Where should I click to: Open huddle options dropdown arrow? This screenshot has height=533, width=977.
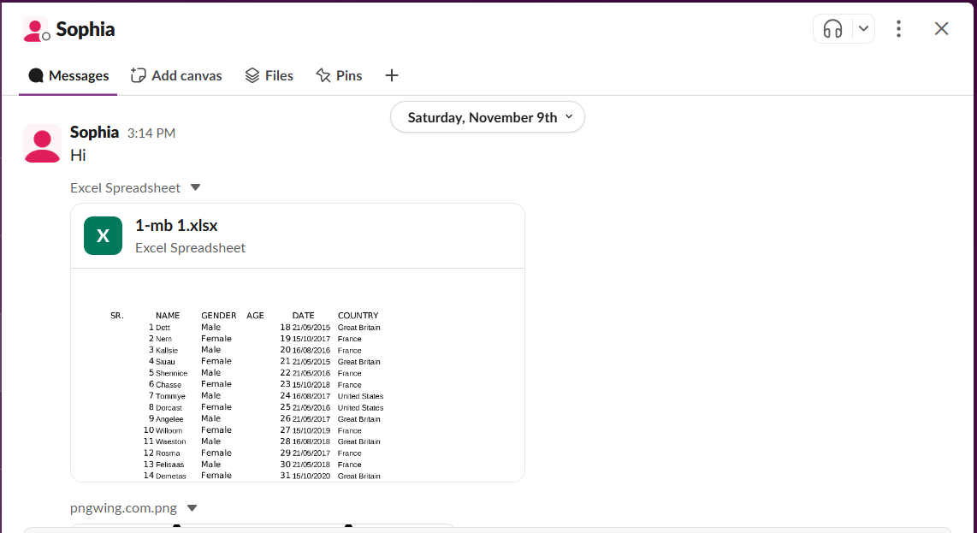click(x=863, y=29)
